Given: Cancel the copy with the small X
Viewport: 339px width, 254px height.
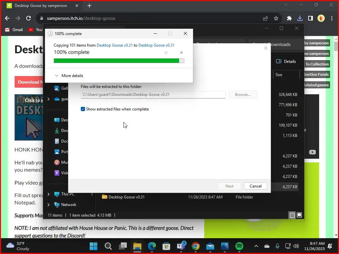Looking at the screenshot, I should pos(181,53).
